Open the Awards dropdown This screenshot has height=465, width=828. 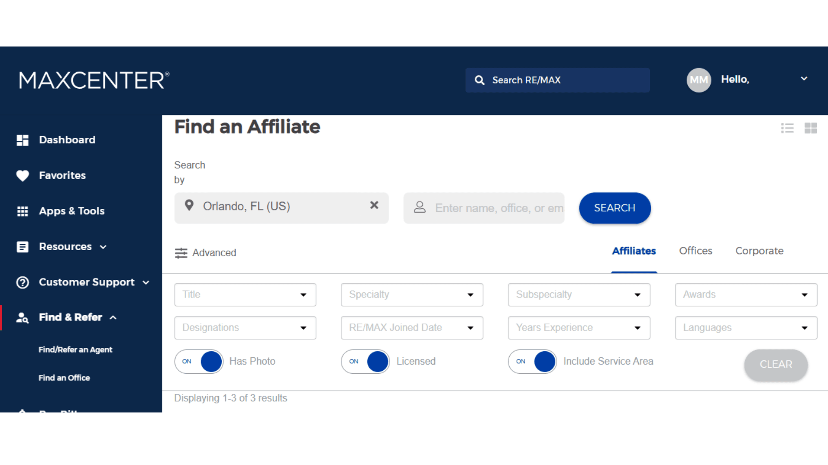746,294
